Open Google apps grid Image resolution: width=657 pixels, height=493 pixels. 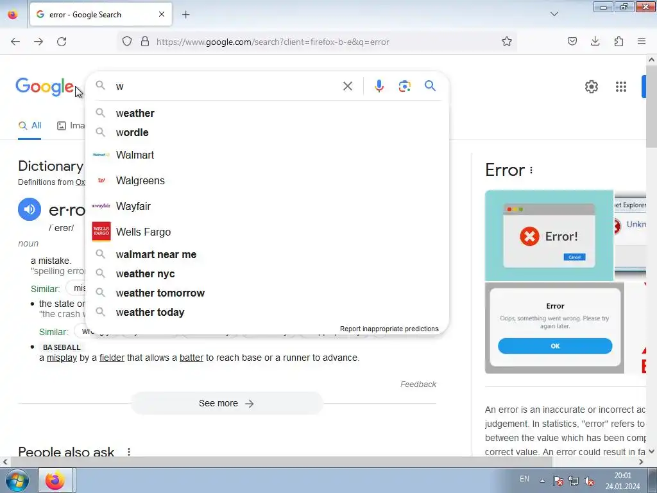(620, 87)
